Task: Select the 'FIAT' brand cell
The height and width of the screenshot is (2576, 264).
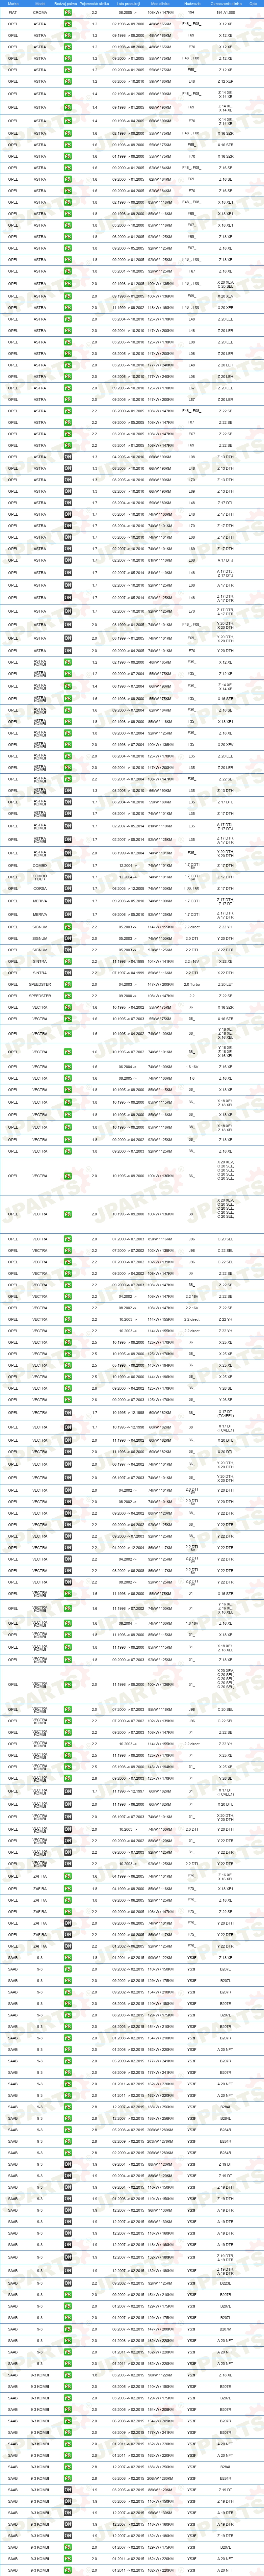Action: point(13,13)
